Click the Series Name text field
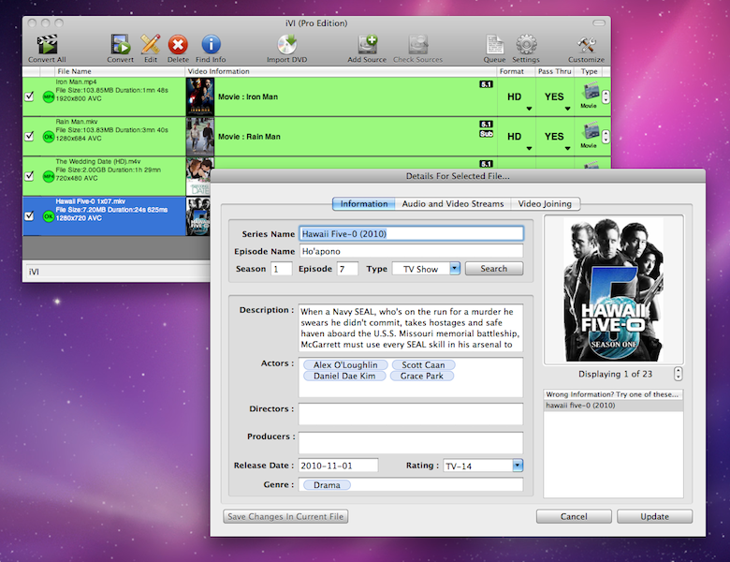 coord(410,234)
